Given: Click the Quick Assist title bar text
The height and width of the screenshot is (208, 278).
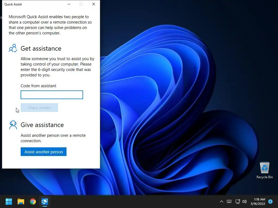Looking at the screenshot, I should click(x=13, y=4).
